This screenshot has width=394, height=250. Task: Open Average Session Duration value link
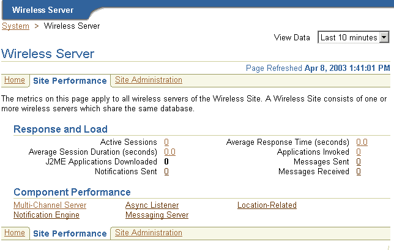[x=170, y=152]
